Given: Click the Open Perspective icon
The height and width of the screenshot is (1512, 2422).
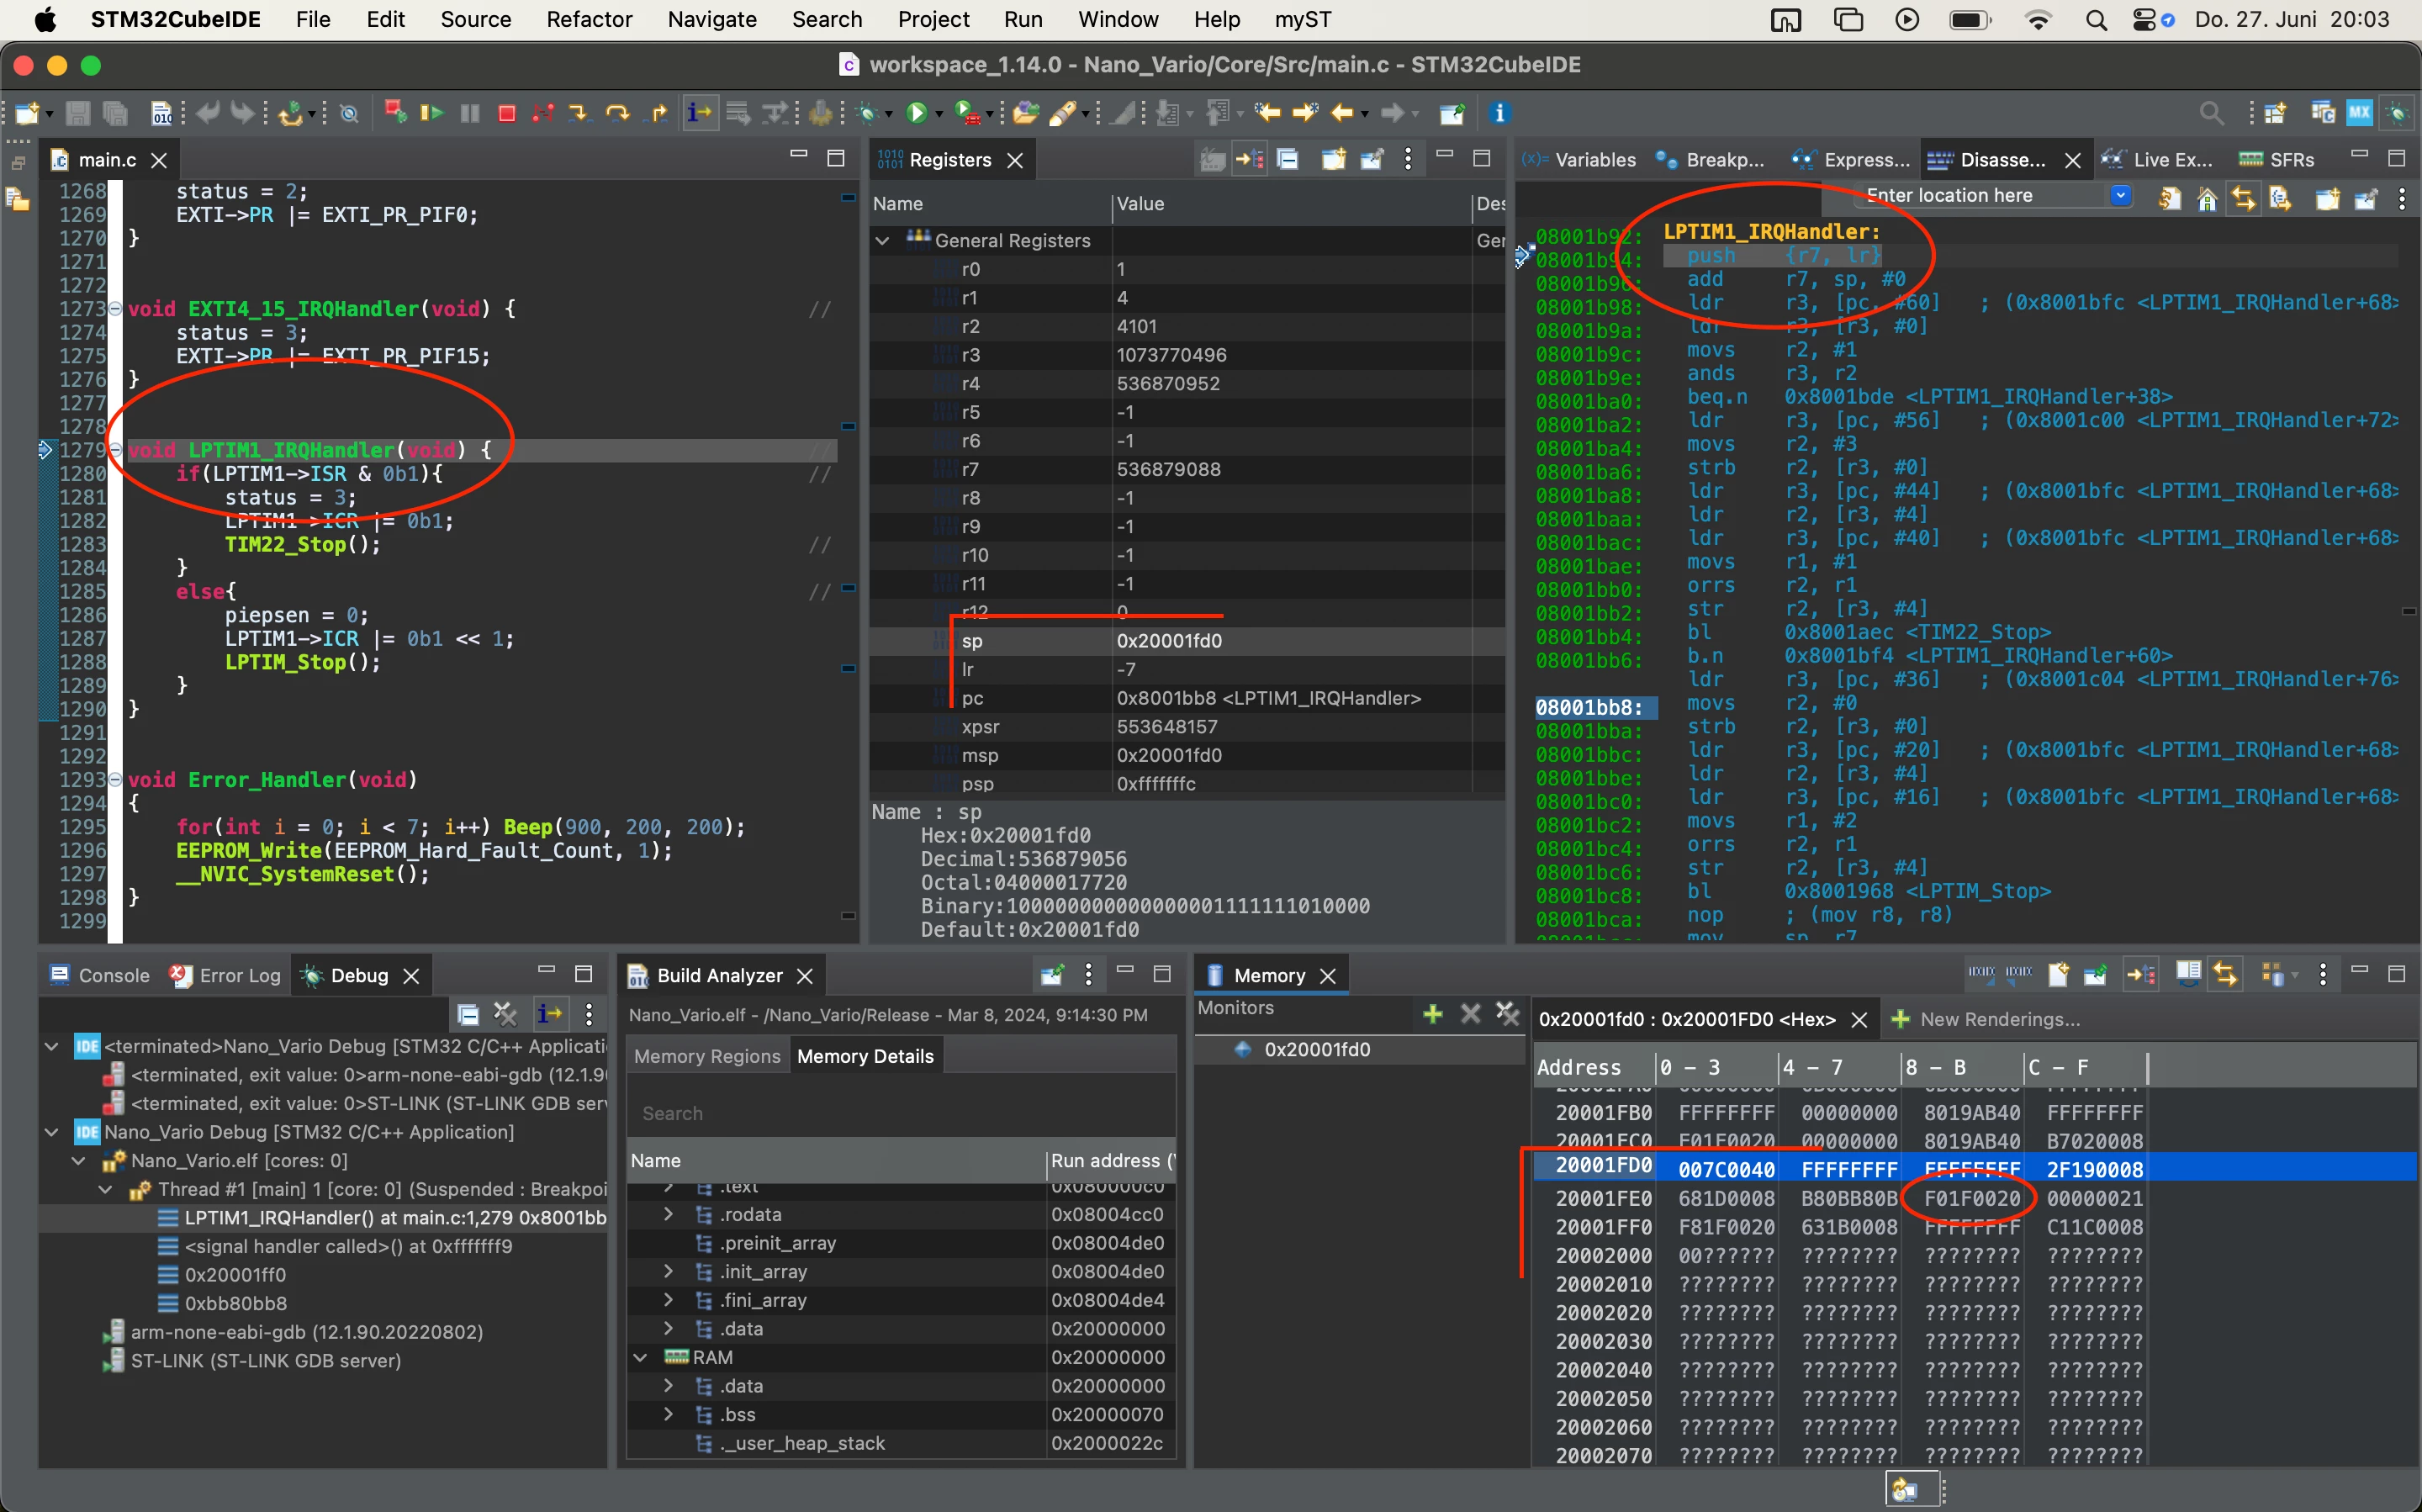Looking at the screenshot, I should coord(2276,113).
